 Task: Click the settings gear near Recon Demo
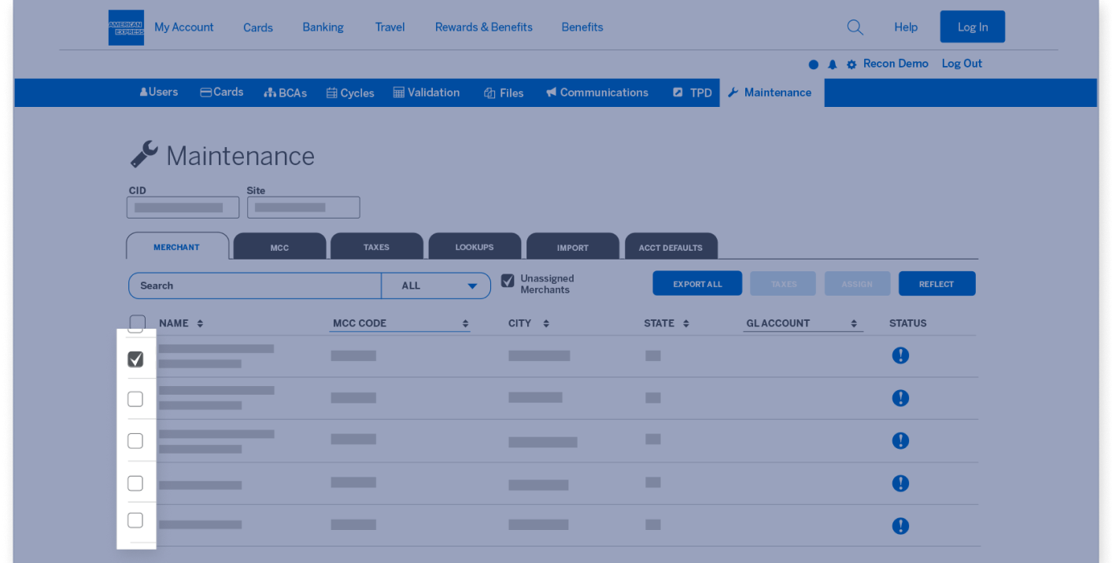pyautogui.click(x=851, y=64)
